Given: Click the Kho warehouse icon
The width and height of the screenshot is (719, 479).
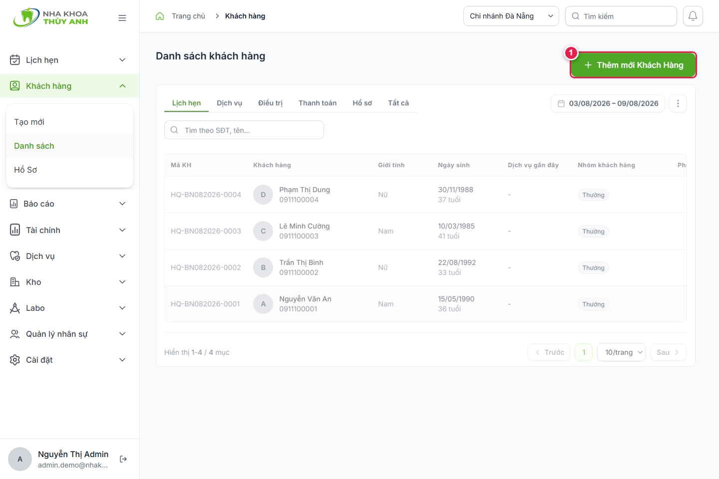Looking at the screenshot, I should pyautogui.click(x=15, y=282).
